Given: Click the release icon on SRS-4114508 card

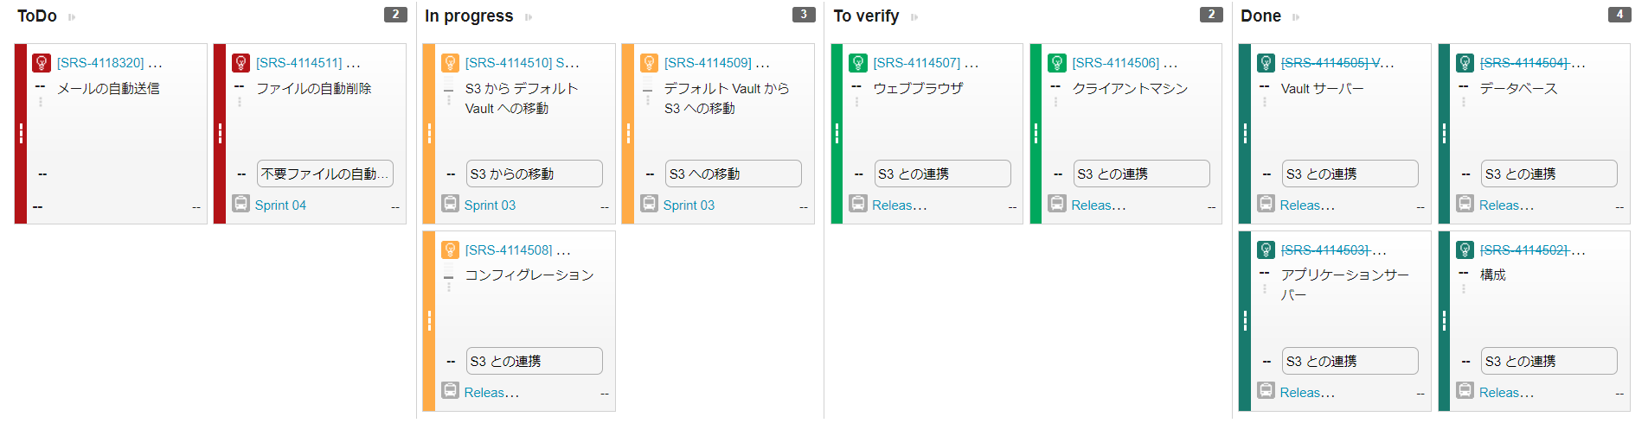Looking at the screenshot, I should coord(450,390).
